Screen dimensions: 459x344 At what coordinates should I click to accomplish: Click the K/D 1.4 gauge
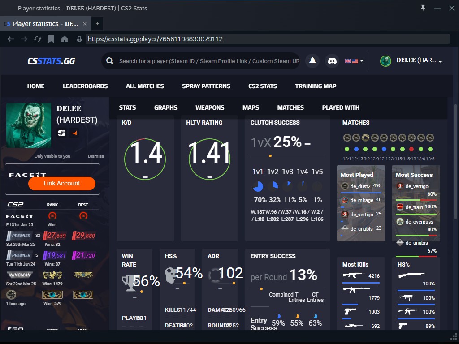pyautogui.click(x=145, y=159)
